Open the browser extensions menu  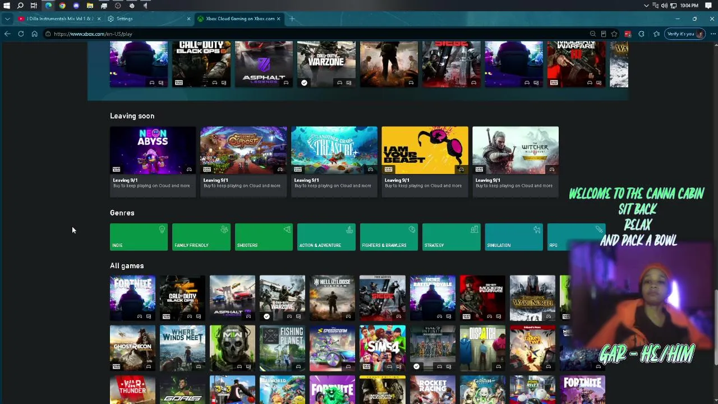coord(641,34)
